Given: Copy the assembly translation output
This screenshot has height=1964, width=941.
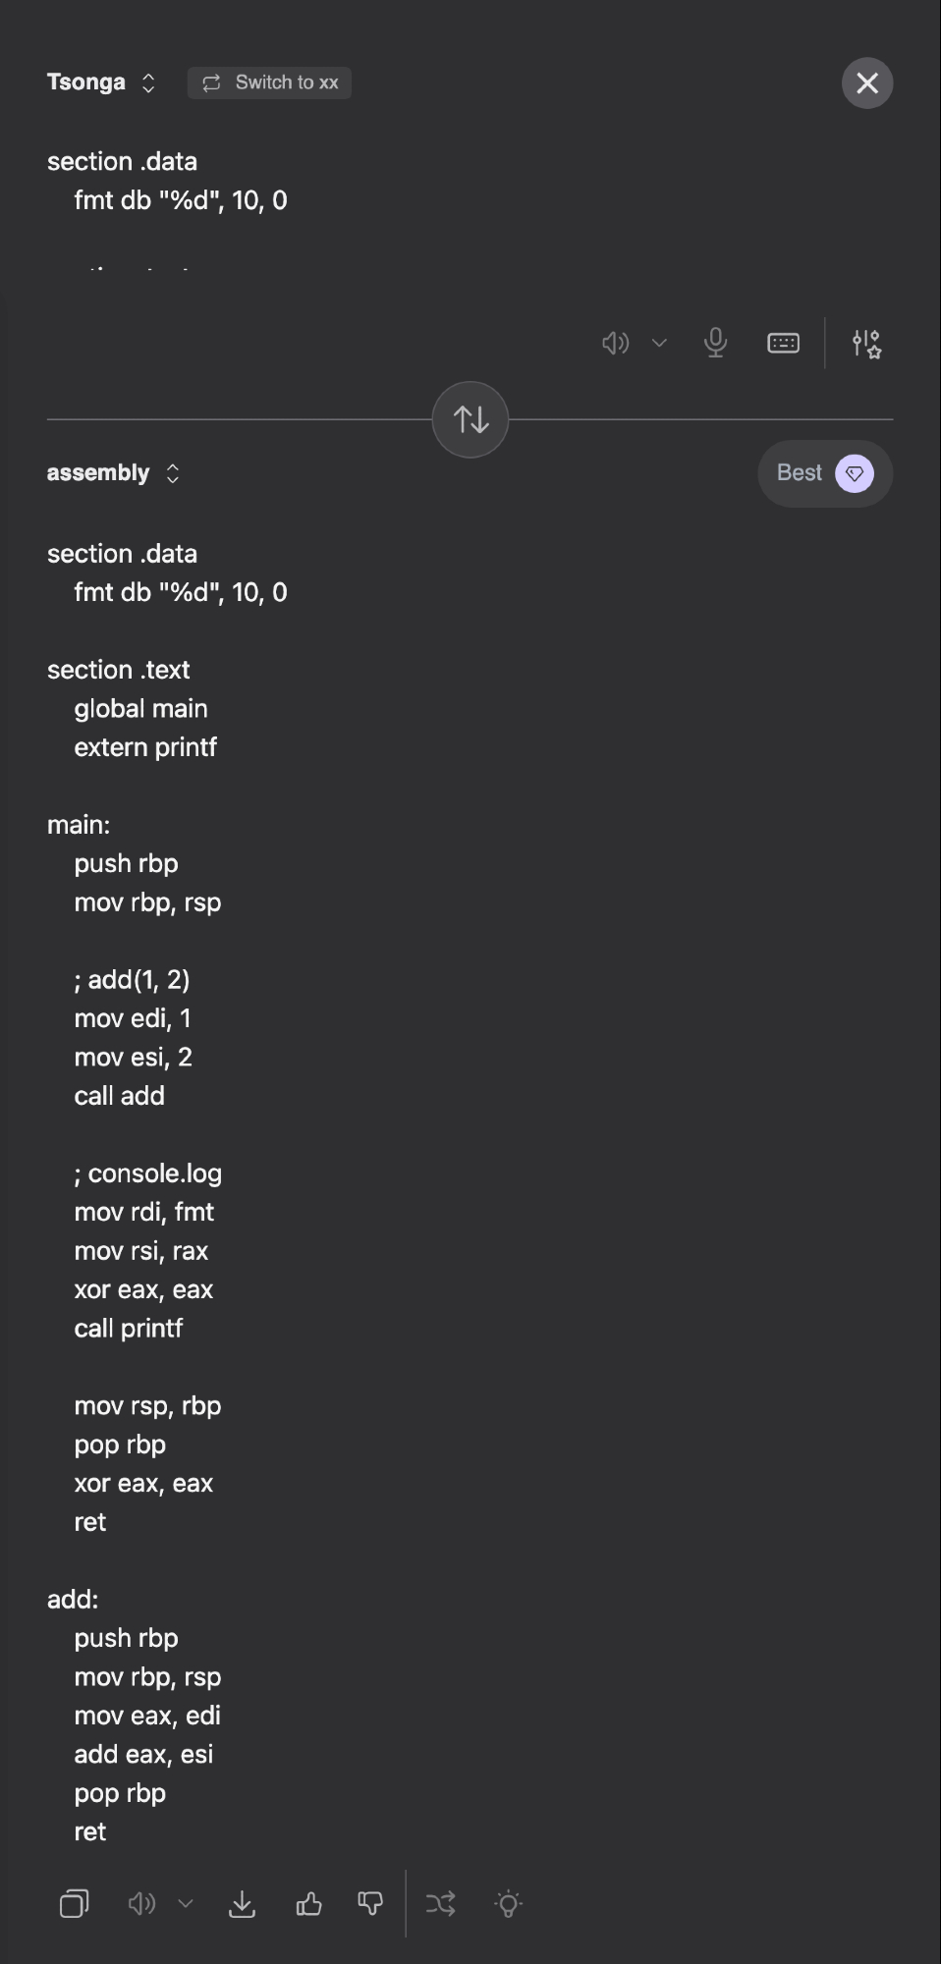Looking at the screenshot, I should point(74,1904).
